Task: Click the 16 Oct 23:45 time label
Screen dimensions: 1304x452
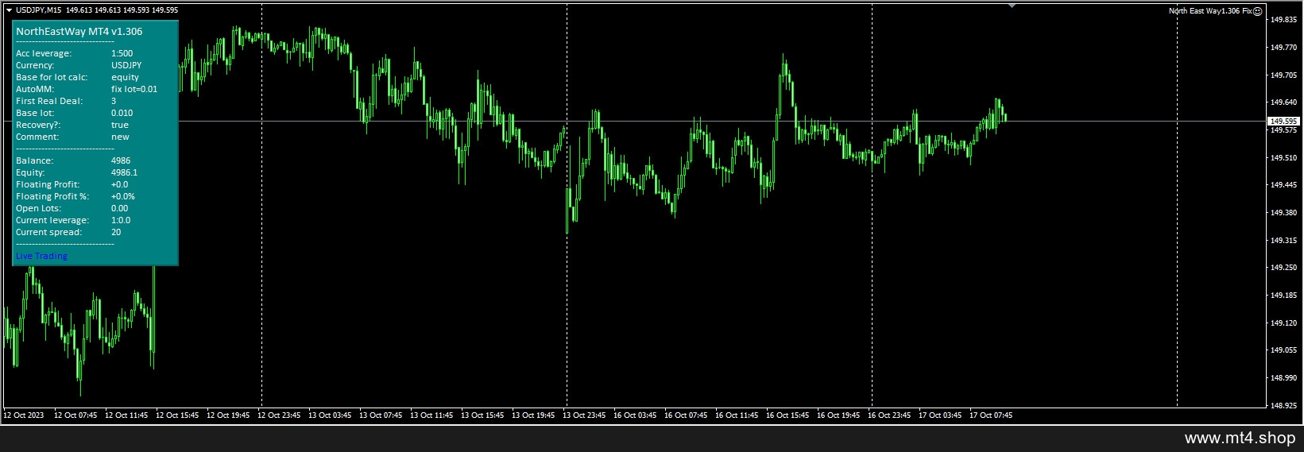Action: 889,415
